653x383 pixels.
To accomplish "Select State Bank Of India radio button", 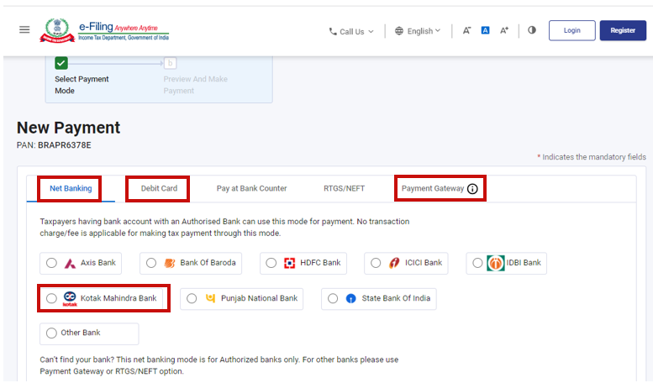I will point(334,298).
